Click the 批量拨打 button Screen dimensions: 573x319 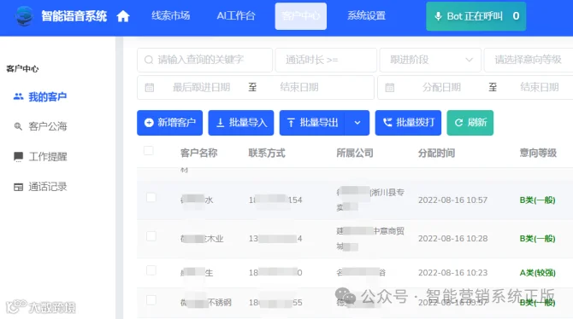[x=408, y=123]
